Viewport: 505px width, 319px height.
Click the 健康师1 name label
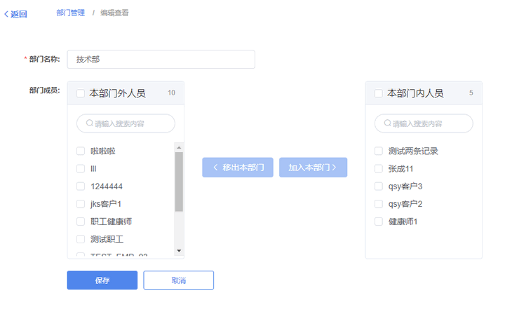[x=403, y=222]
